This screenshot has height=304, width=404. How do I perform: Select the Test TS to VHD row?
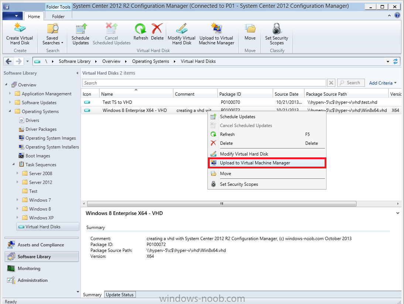[x=241, y=102]
